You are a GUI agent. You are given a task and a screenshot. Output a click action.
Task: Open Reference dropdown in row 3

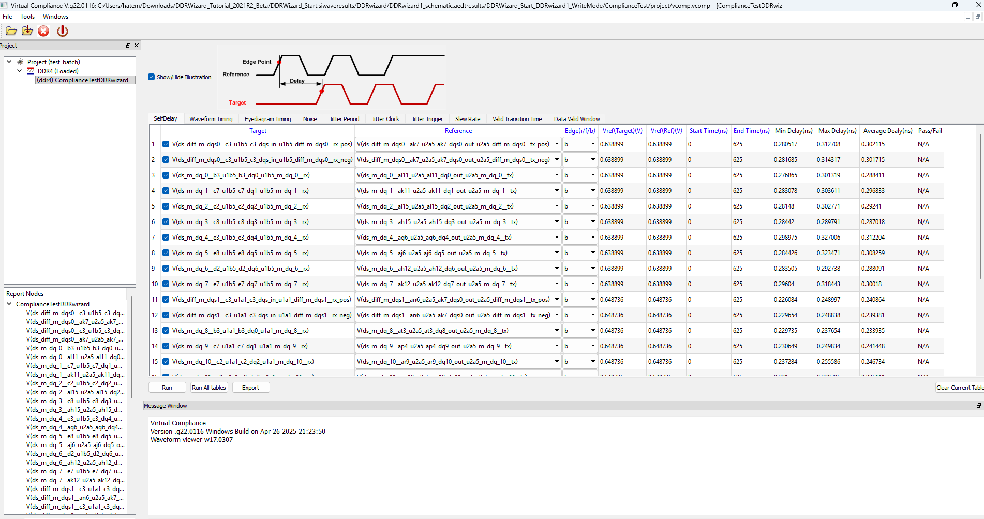pos(557,175)
